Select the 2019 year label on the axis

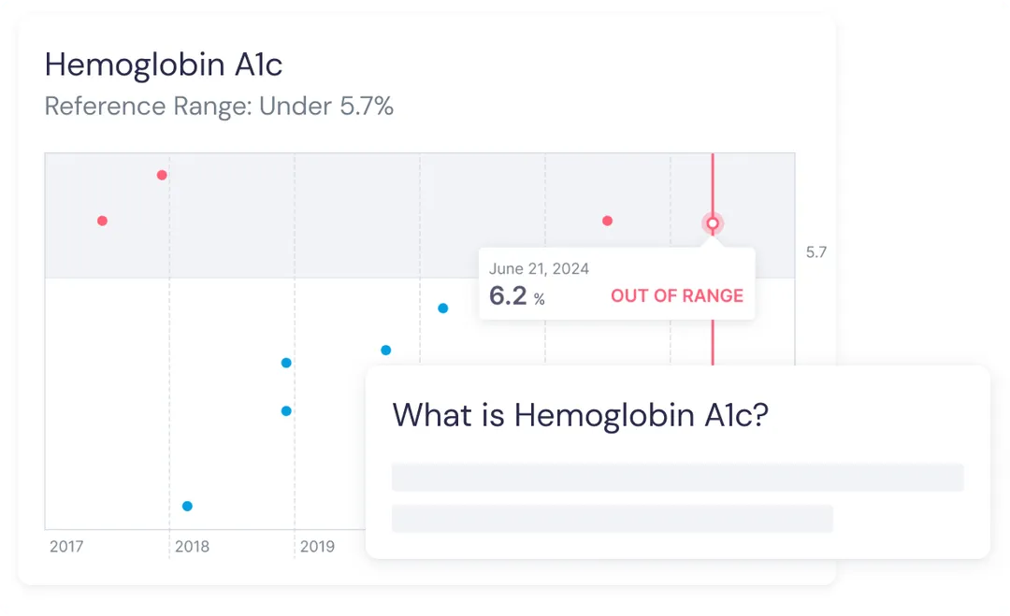click(x=318, y=546)
